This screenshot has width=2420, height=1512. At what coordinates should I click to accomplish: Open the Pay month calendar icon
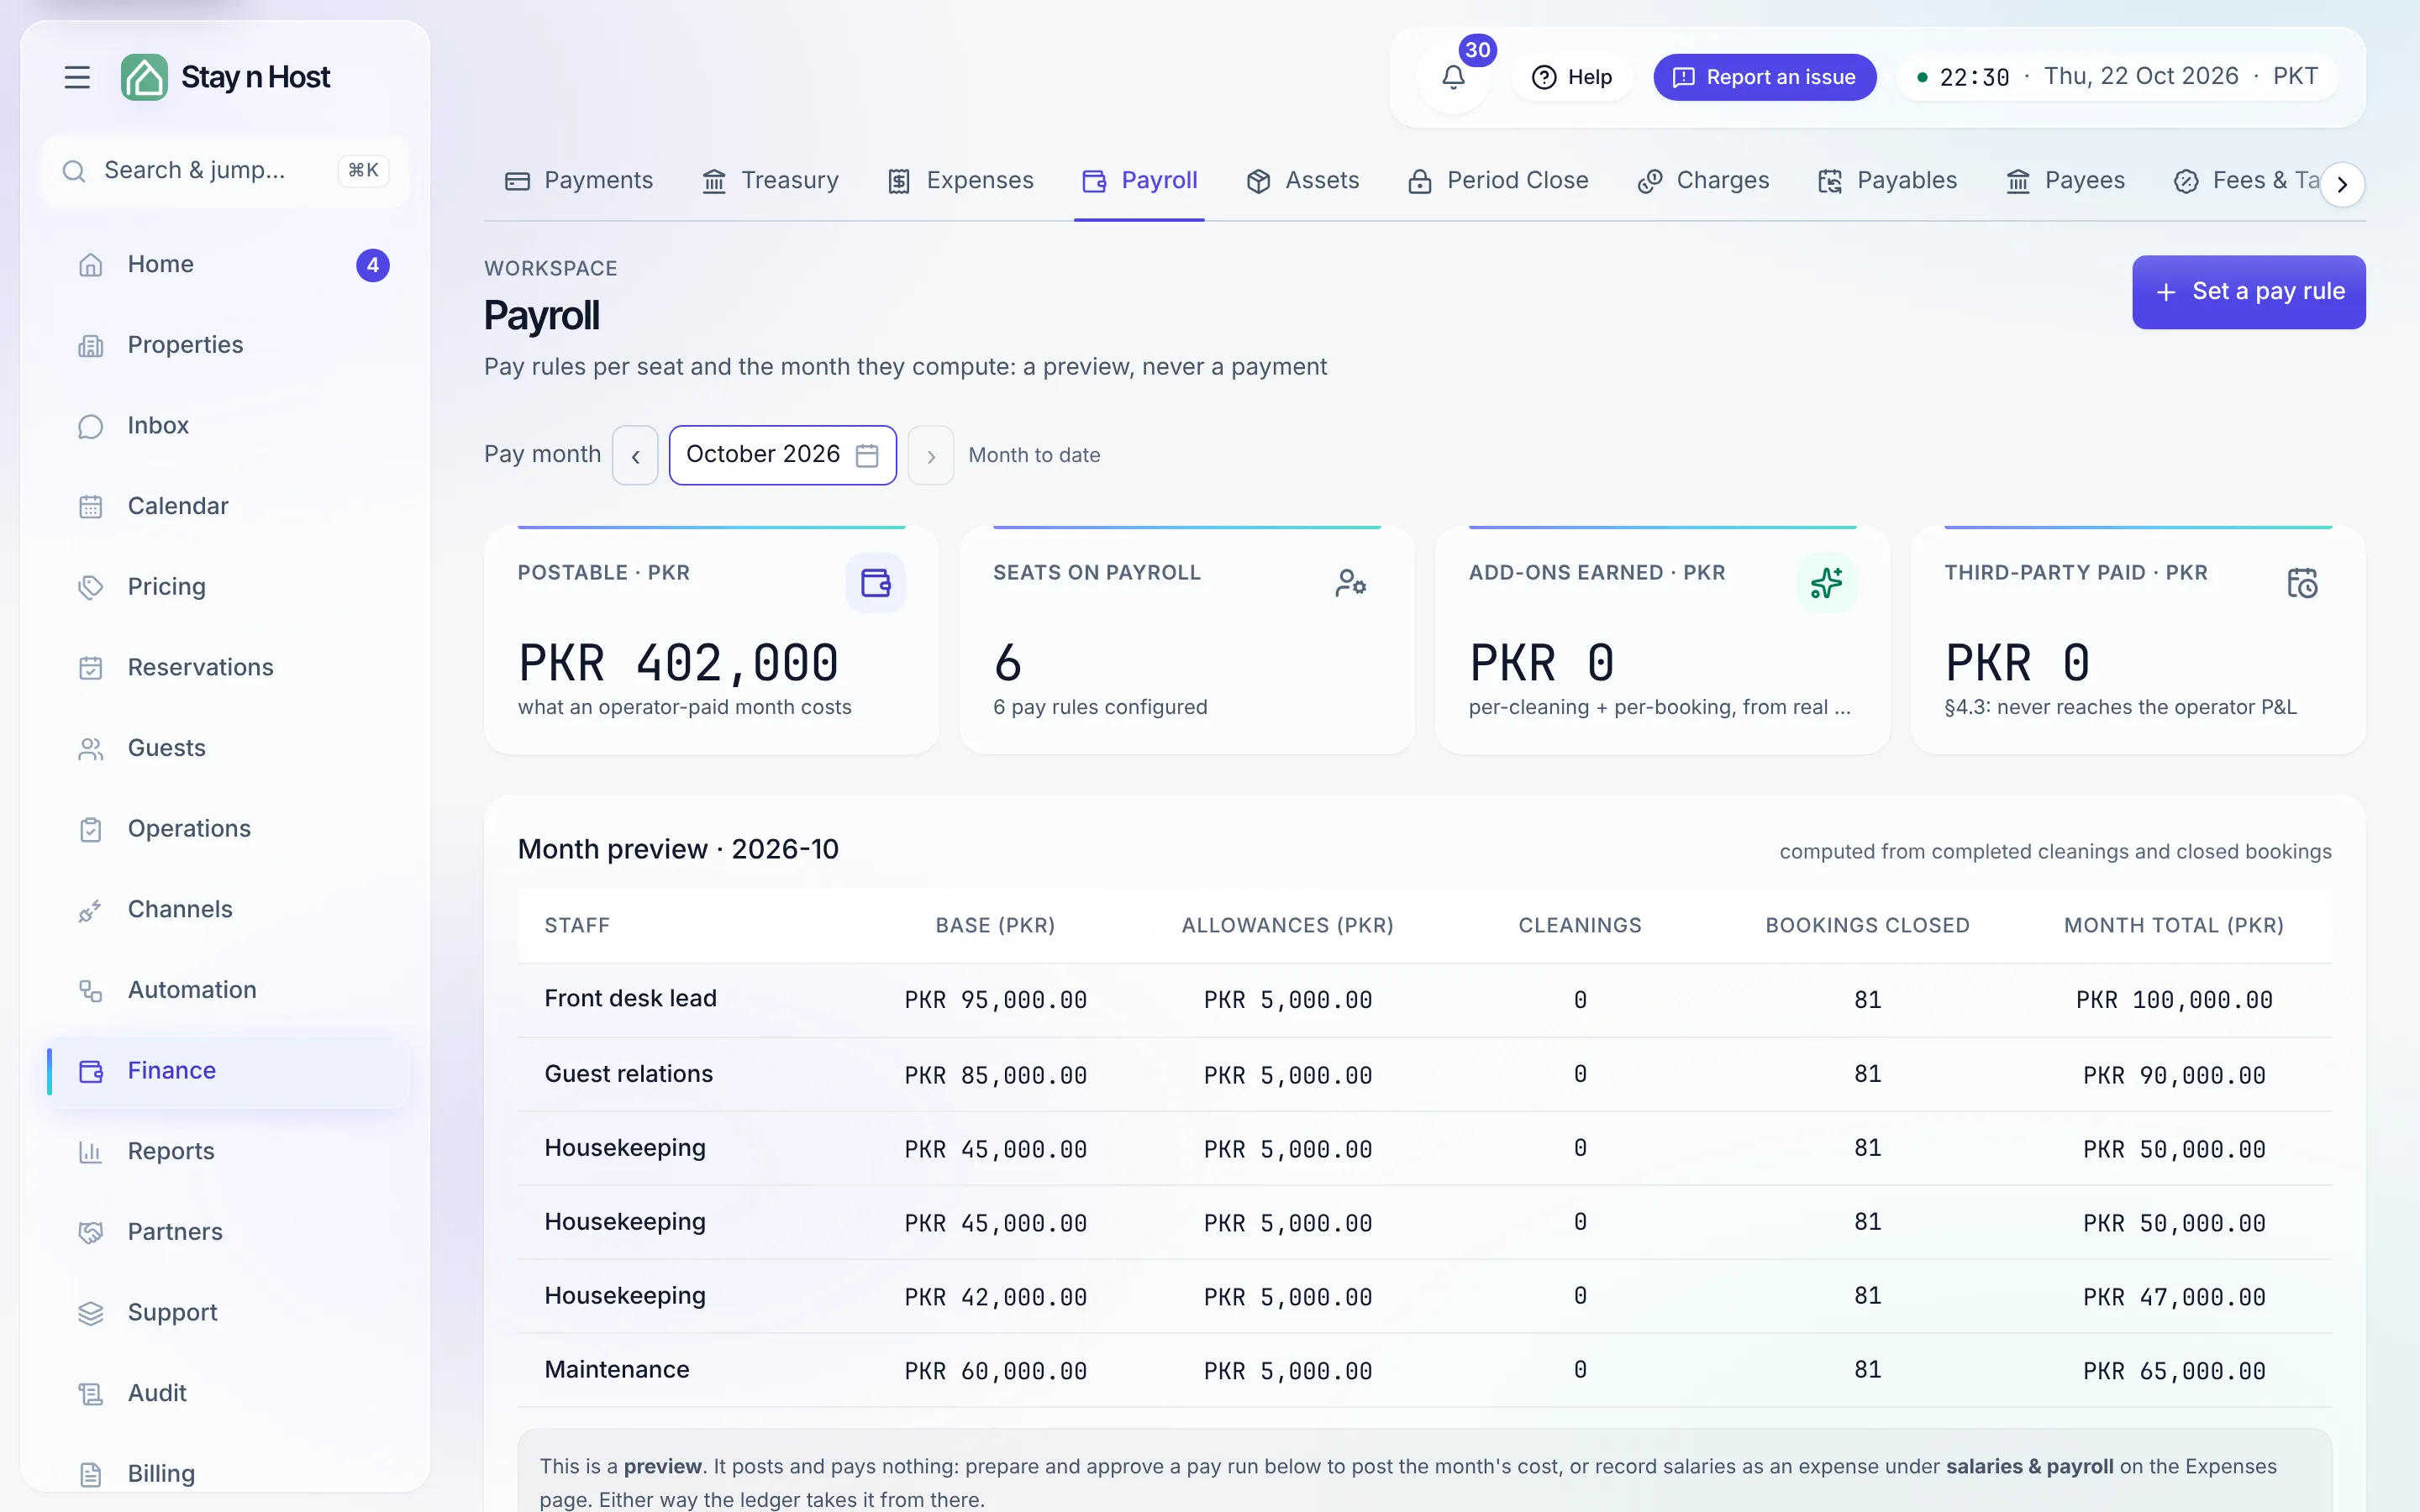867,455
